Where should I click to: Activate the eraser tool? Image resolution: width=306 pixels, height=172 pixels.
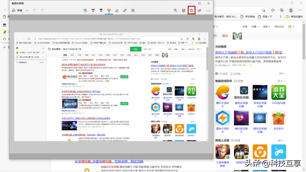[x=117, y=10]
